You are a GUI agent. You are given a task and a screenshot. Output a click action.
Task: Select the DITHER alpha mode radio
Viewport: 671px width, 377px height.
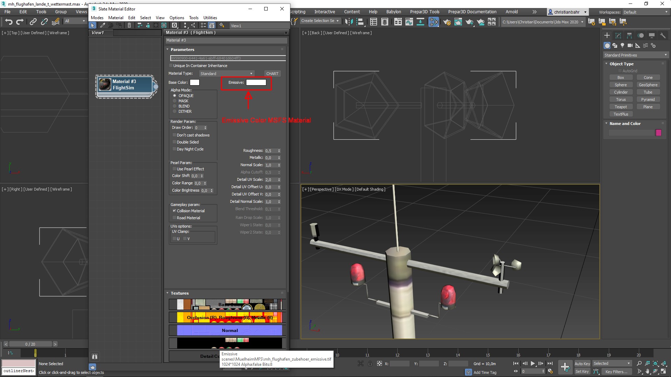175,111
